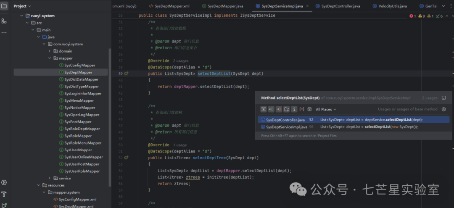Toggle show write access usages
454x208 pixels.
[x=279, y=109]
